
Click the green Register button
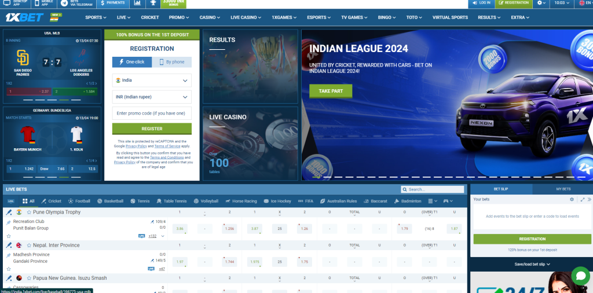pyautogui.click(x=152, y=129)
